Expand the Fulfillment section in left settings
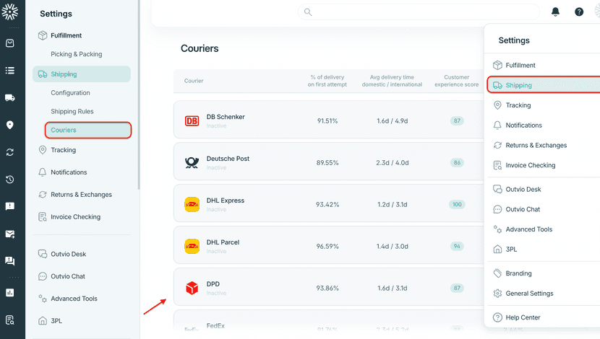Screen dimensions: 600x339 click(x=66, y=35)
